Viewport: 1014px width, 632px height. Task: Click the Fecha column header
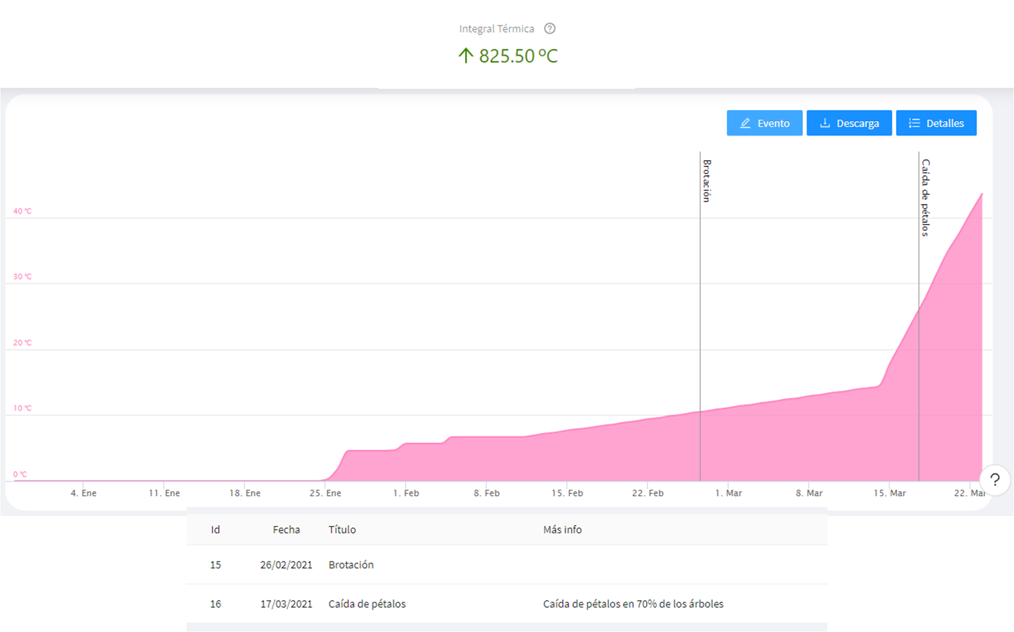[286, 530]
